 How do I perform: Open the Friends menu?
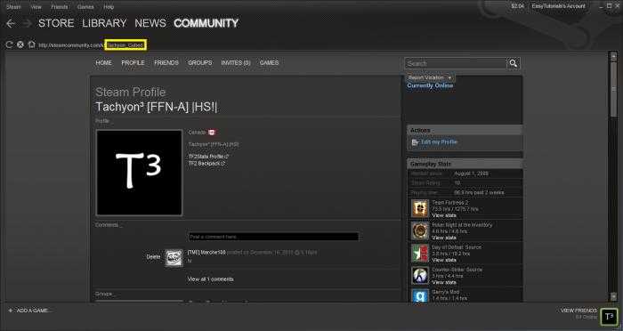pos(60,7)
